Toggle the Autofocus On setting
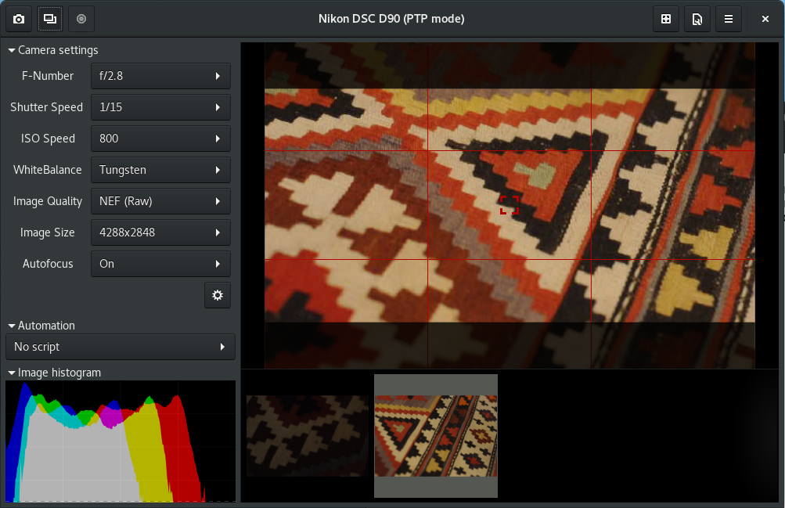Screen dimensions: 785x508 160,264
